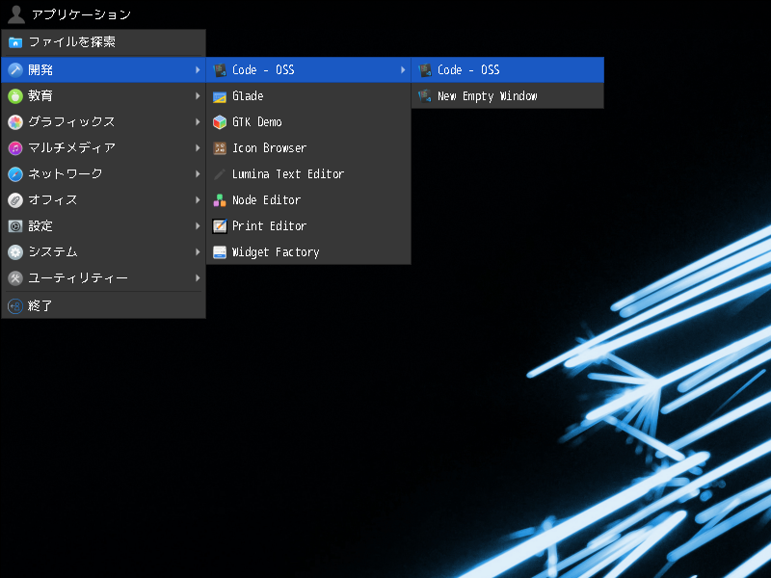
Task: Expand the ネットワーク submenu arrow
Action: 198,174
